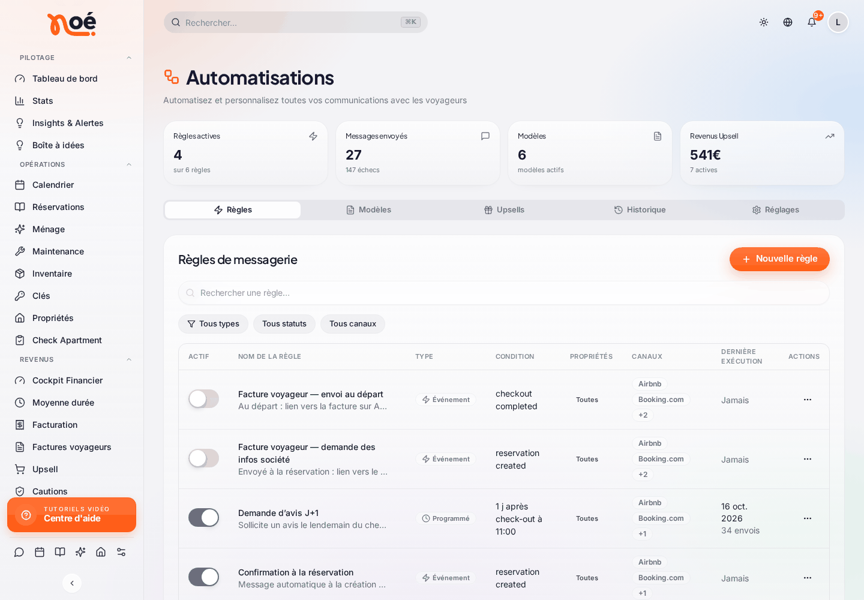Screen dimensions: 864x600
Task: Go to Tableau de bord
Action: (72, 79)
